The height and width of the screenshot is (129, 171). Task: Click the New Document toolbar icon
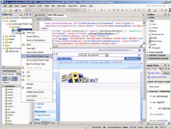click(x=4, y=10)
